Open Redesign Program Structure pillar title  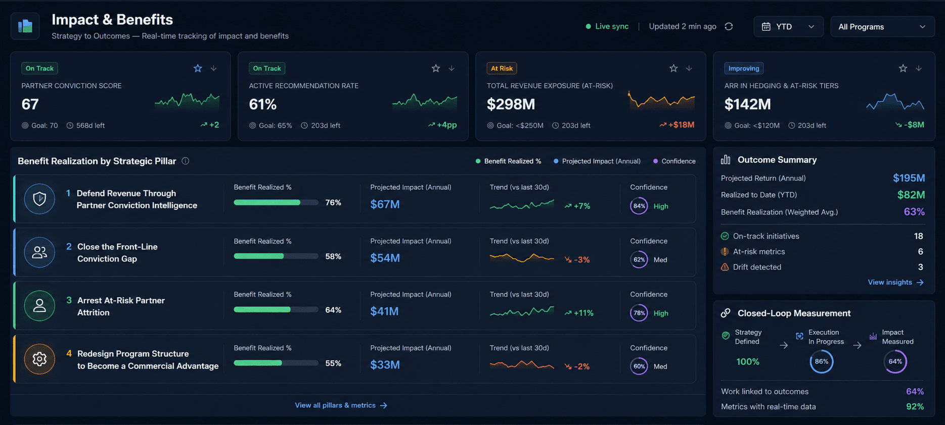(148, 360)
